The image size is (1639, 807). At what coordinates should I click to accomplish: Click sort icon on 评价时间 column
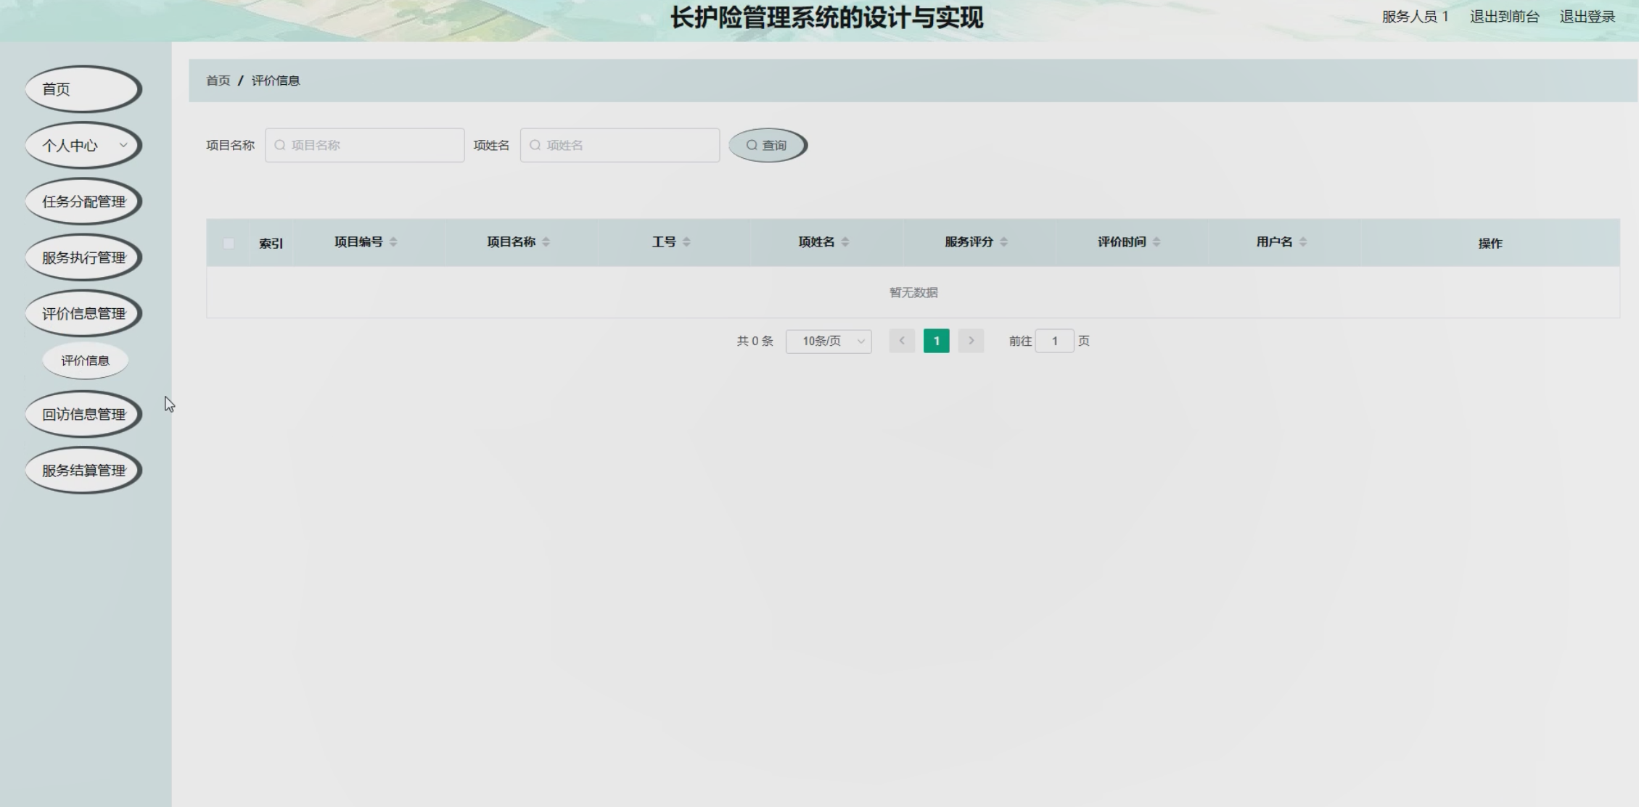click(x=1157, y=242)
